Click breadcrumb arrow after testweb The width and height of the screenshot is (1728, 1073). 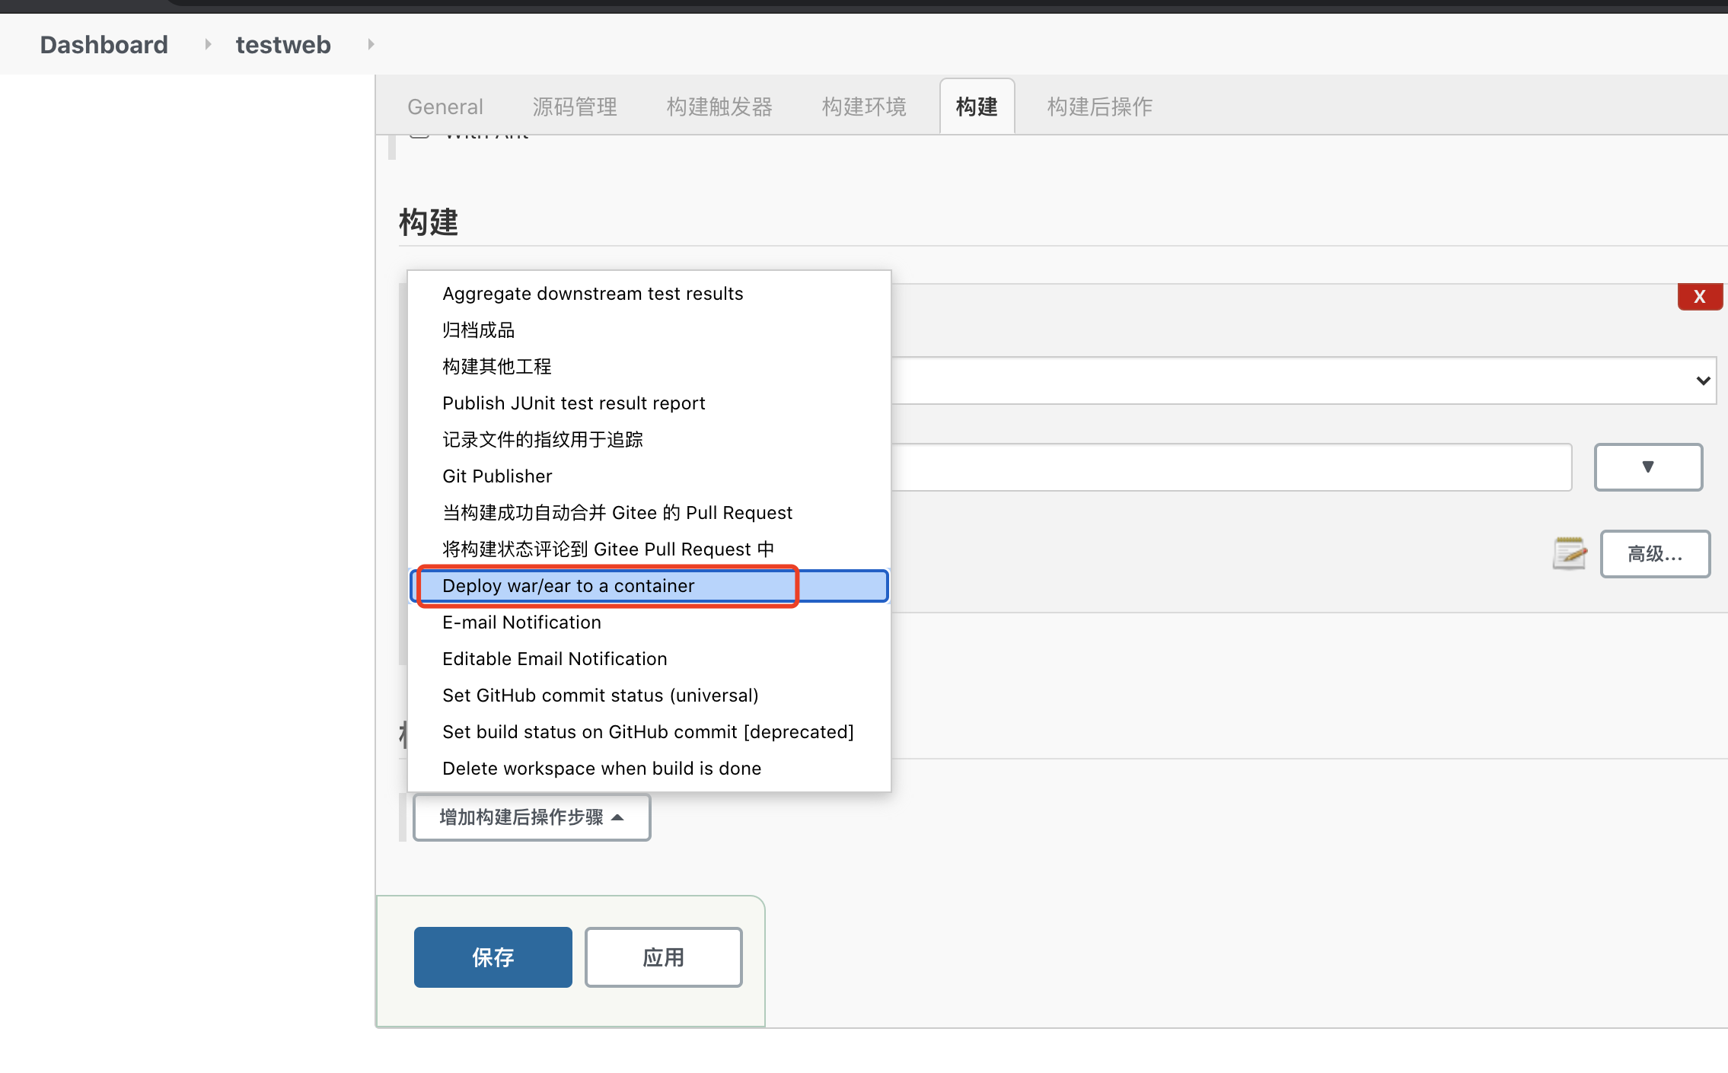[x=371, y=45]
